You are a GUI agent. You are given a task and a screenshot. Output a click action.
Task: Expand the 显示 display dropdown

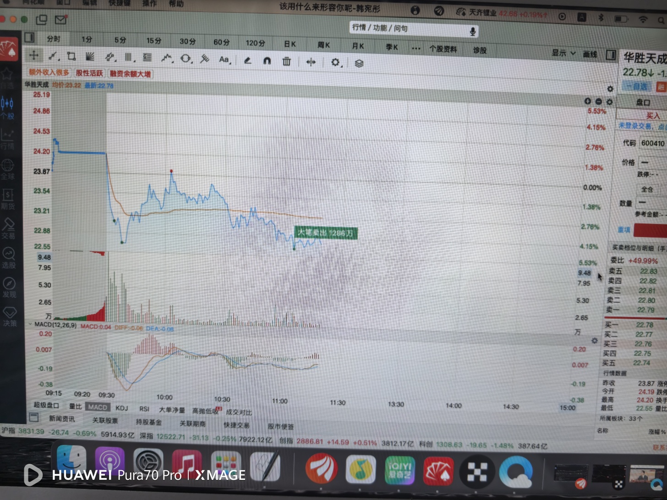[x=563, y=53]
